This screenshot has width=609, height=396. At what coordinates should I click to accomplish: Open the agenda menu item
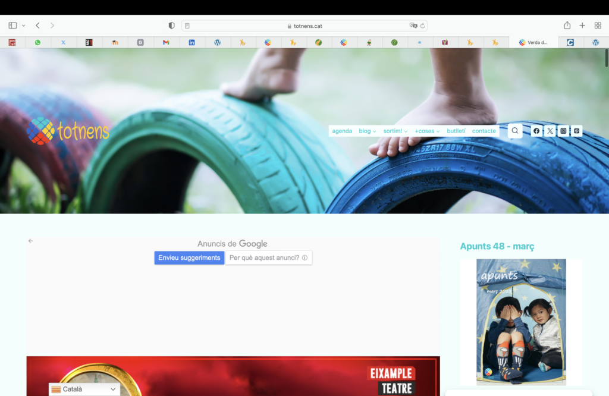click(x=342, y=131)
